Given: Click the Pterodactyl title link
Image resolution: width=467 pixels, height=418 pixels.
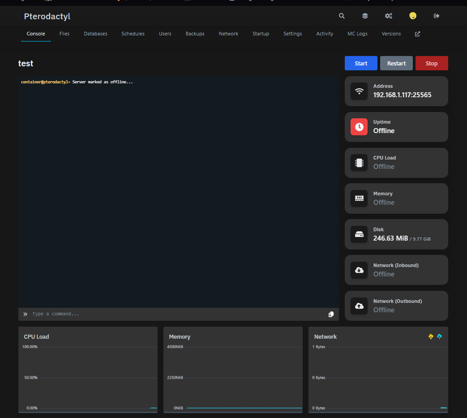Looking at the screenshot, I should click(47, 17).
